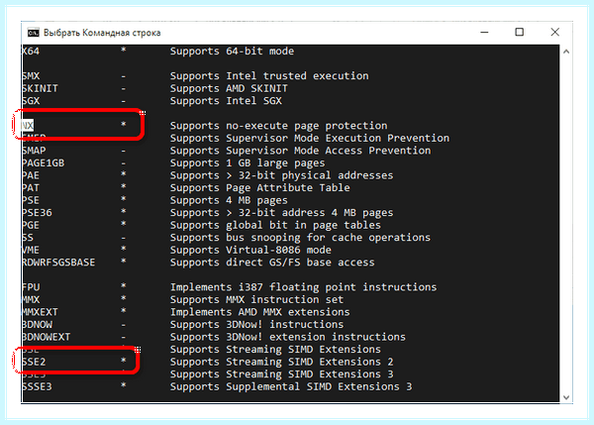Select the 'MMXEXT' feature name
594x425 pixels.
click(40, 312)
